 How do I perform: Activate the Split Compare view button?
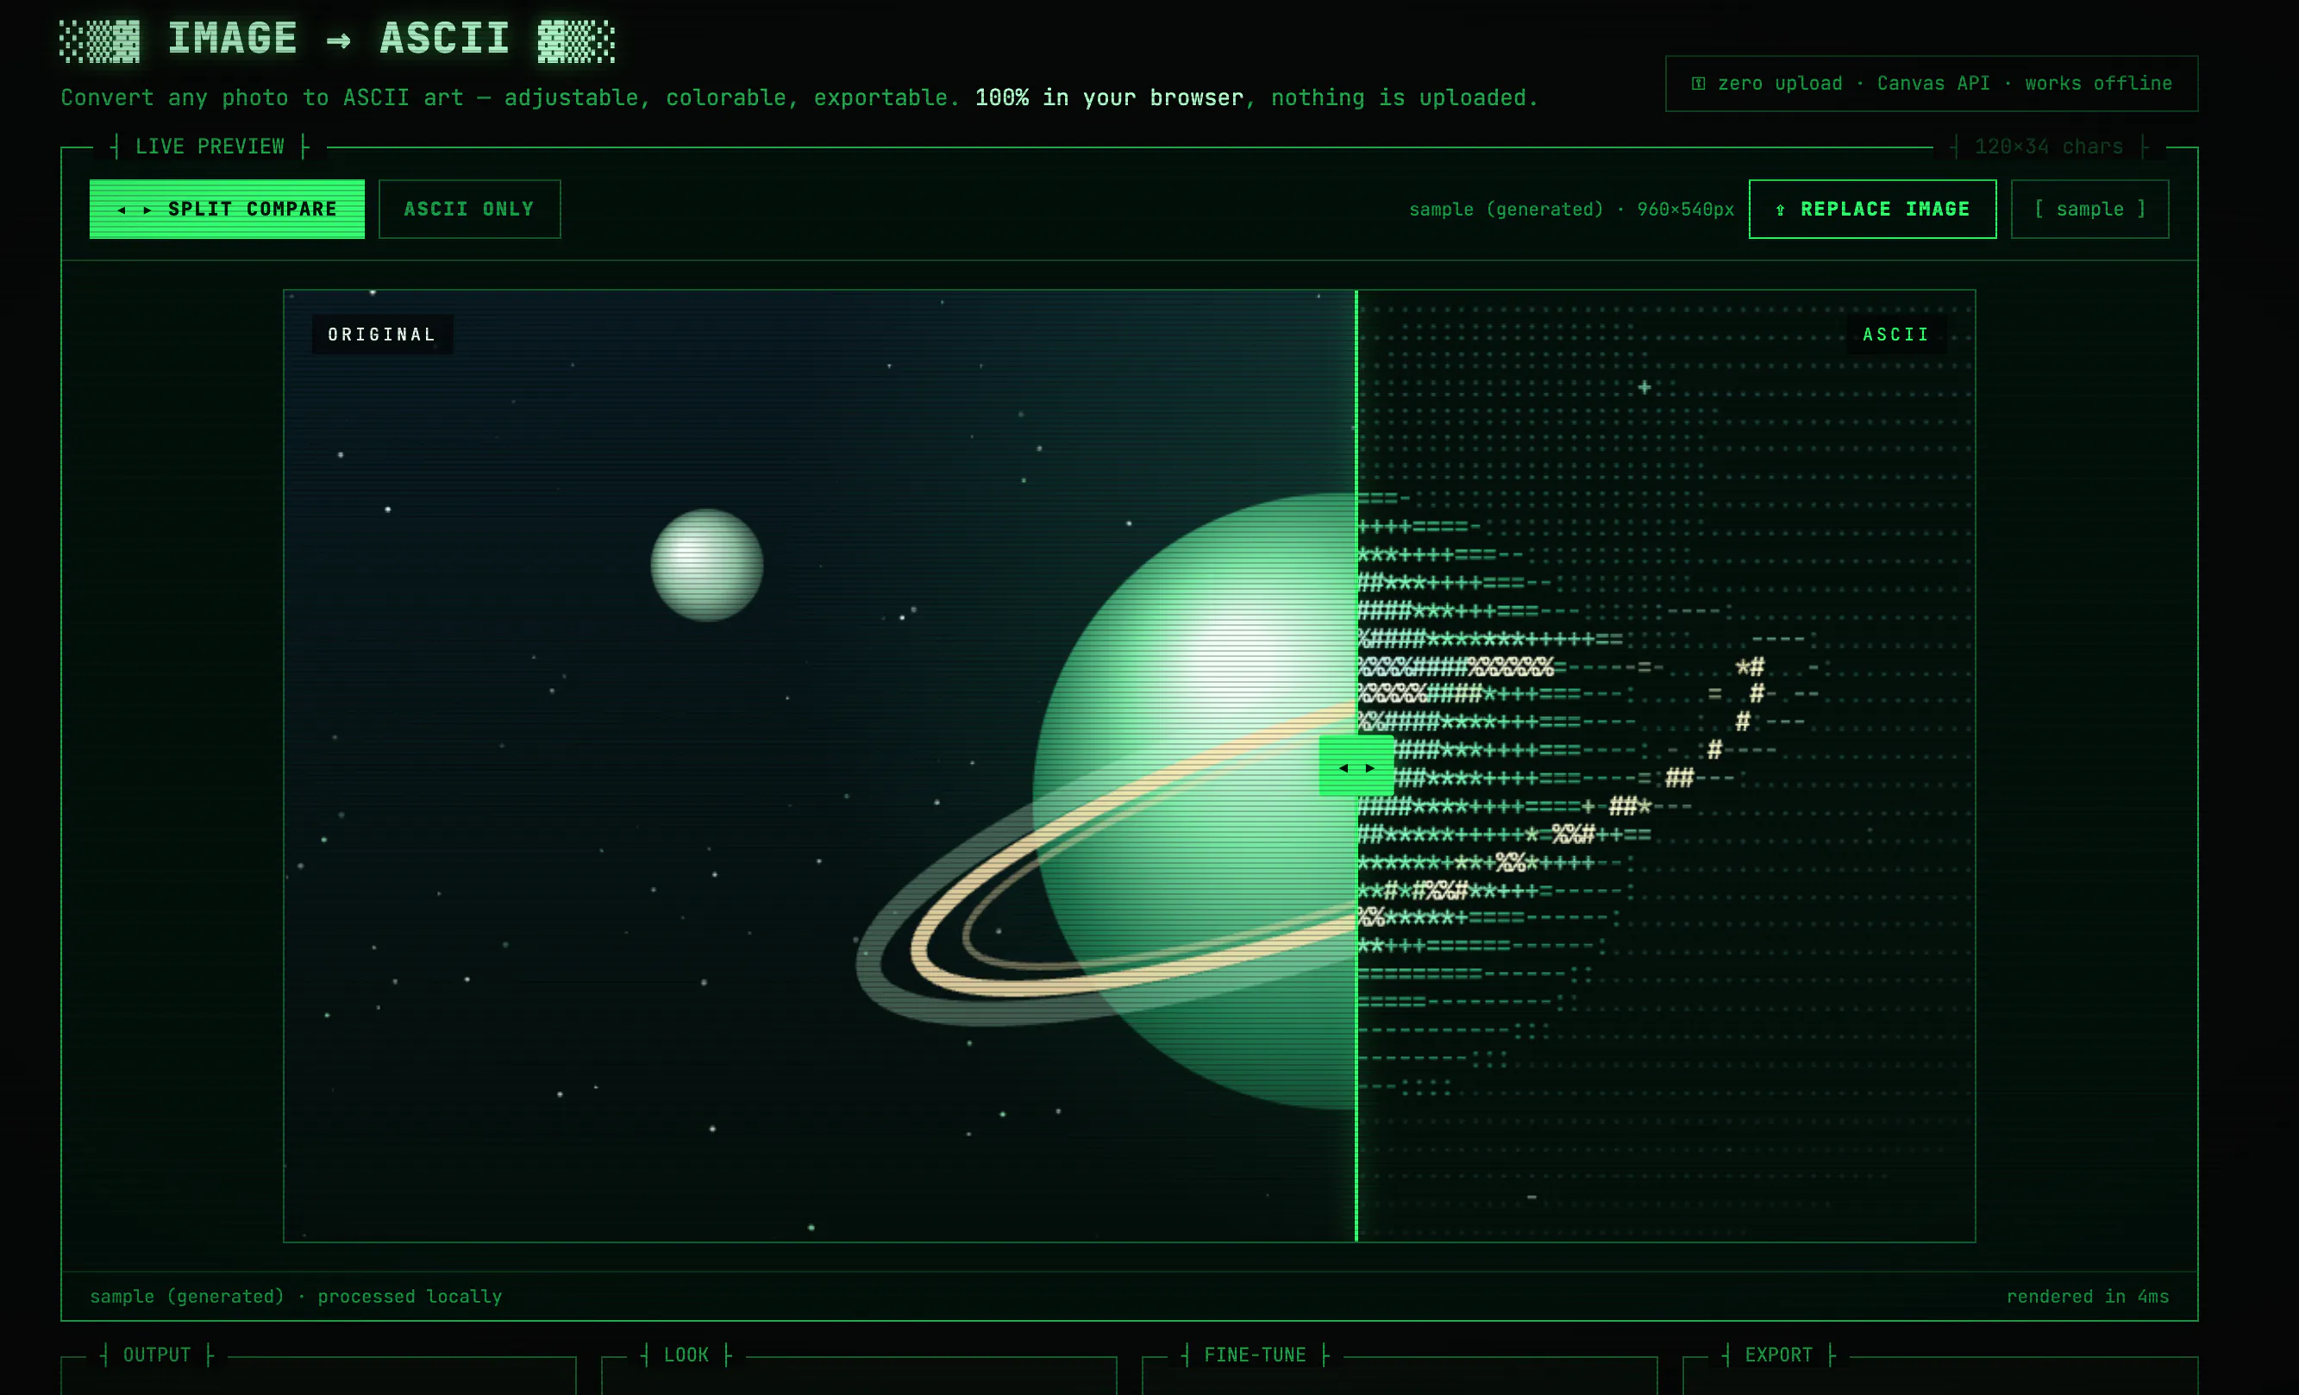(x=227, y=209)
